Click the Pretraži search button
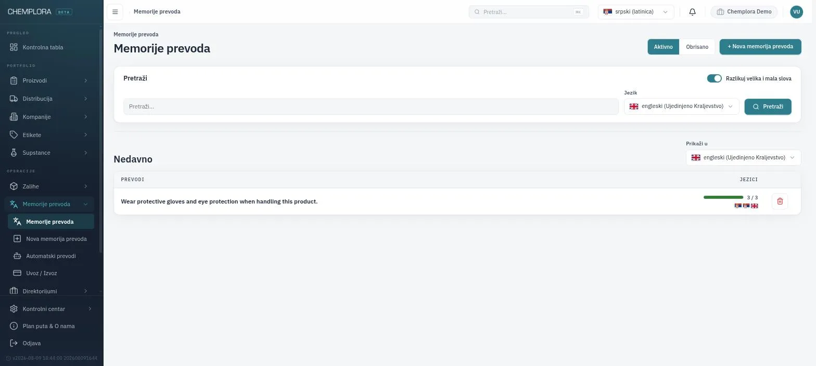The height and width of the screenshot is (366, 816). [x=768, y=106]
